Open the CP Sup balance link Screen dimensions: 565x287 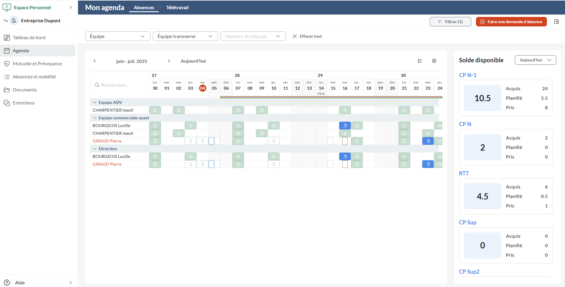[x=468, y=222]
